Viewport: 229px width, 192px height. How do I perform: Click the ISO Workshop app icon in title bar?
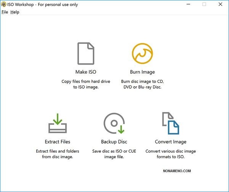click(x=4, y=4)
